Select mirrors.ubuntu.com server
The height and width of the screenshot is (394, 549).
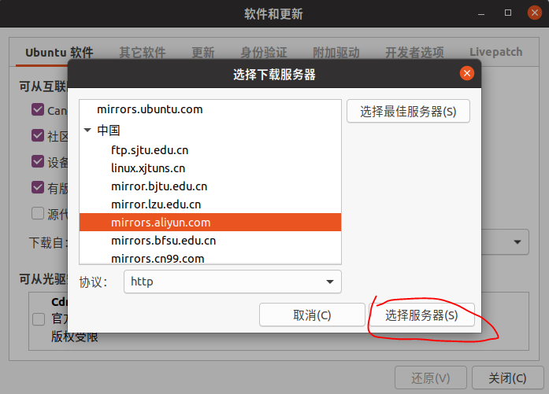(x=210, y=109)
